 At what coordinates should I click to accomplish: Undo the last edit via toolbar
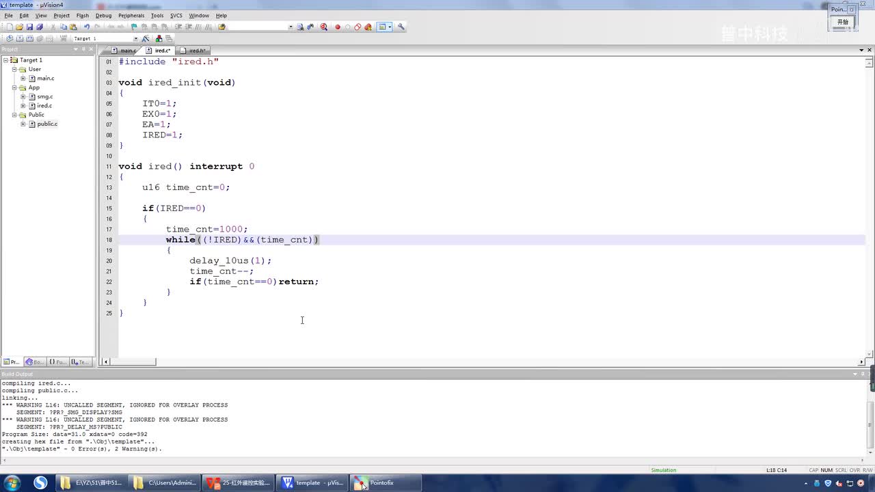pyautogui.click(x=87, y=27)
